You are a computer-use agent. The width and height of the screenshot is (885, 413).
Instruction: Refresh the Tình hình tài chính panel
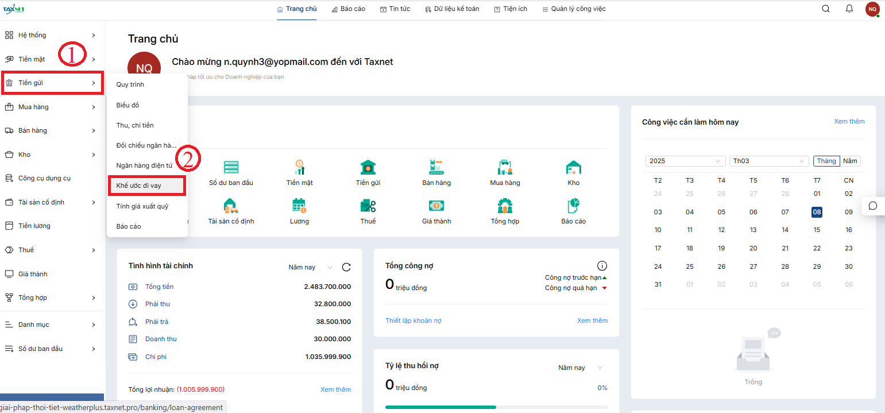pyautogui.click(x=346, y=267)
